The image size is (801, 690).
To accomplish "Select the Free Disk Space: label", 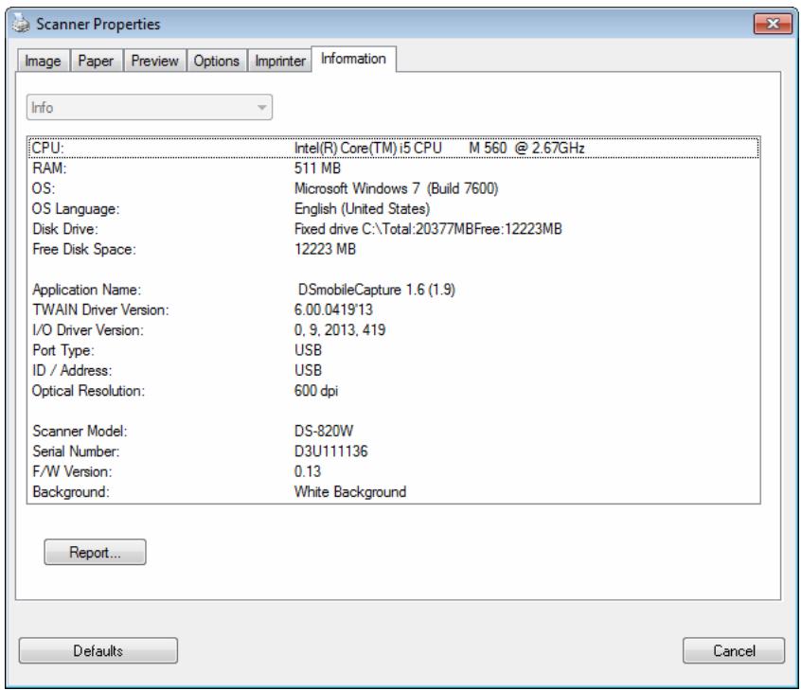I will click(x=84, y=249).
